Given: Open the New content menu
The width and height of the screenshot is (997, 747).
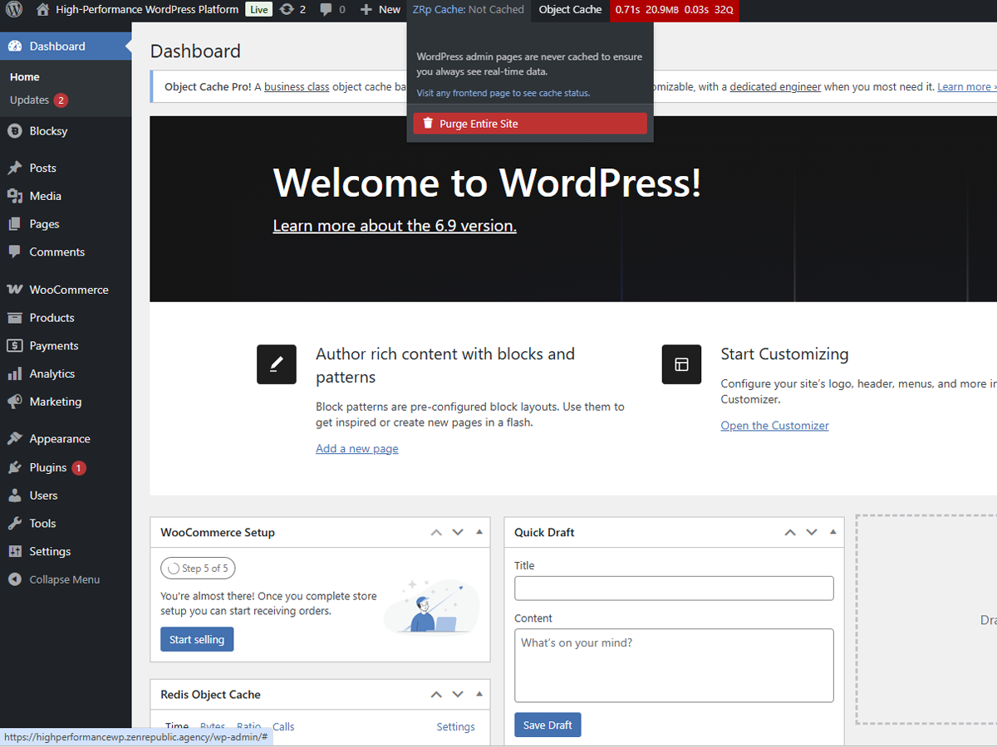Looking at the screenshot, I should coord(381,10).
